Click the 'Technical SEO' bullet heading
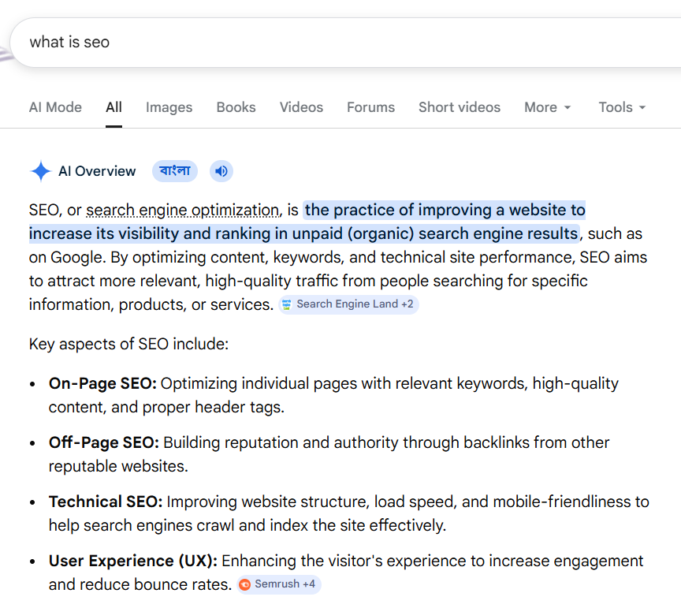Screen dimensions: 681x608 (106, 502)
